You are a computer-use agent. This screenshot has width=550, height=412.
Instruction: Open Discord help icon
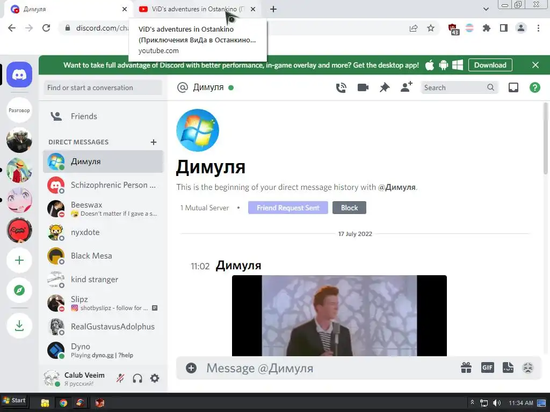point(534,87)
